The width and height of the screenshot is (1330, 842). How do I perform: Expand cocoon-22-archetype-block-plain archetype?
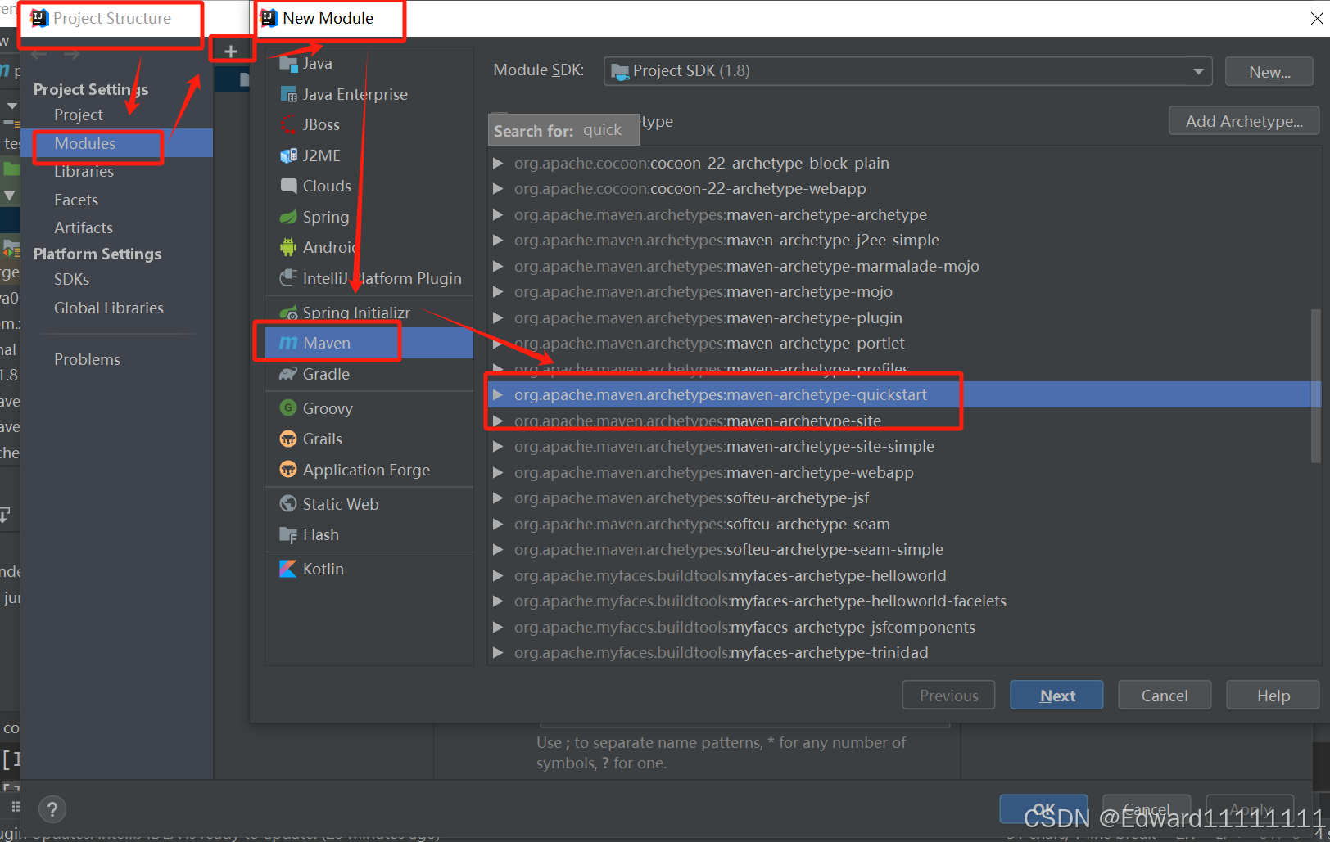498,163
